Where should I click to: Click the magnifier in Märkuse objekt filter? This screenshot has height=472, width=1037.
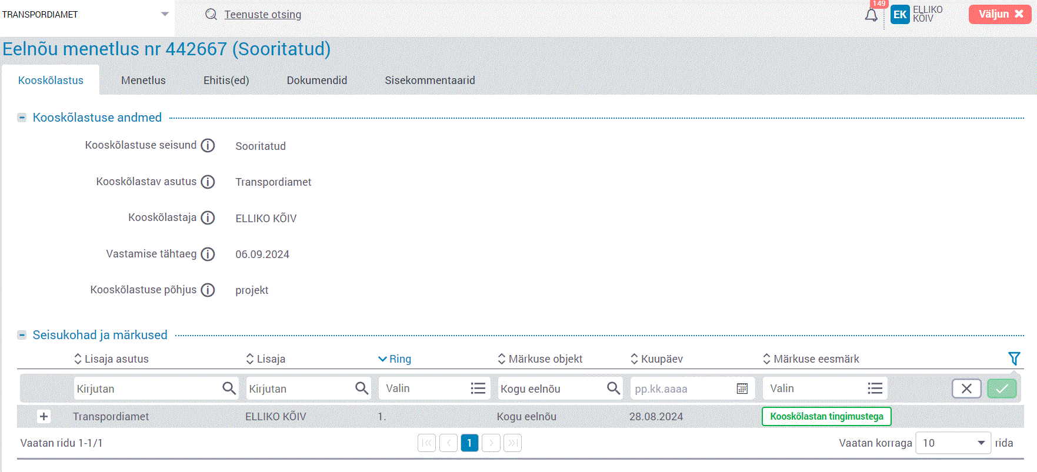[613, 389]
